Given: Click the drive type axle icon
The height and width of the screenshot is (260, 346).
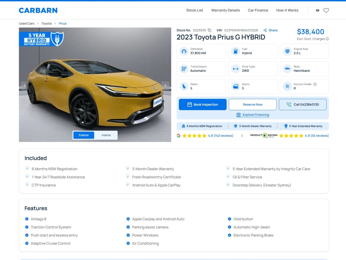Looking at the screenshot, I should (235, 69).
